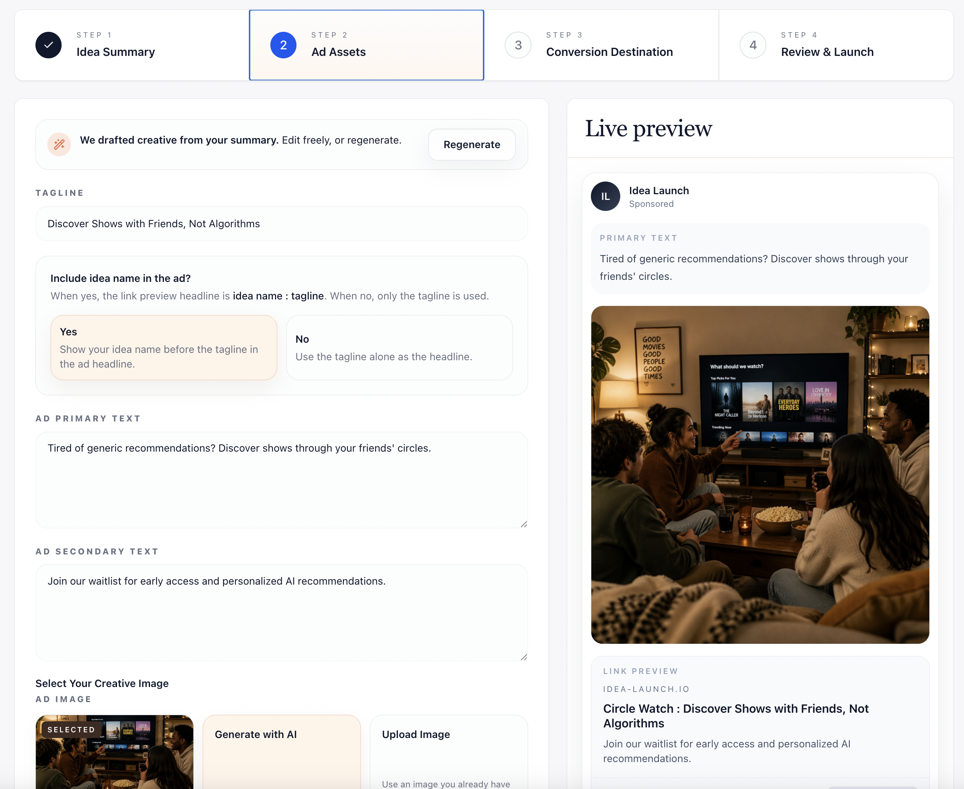Select Yes to include the idea name
Image resolution: width=964 pixels, height=789 pixels.
tap(164, 348)
